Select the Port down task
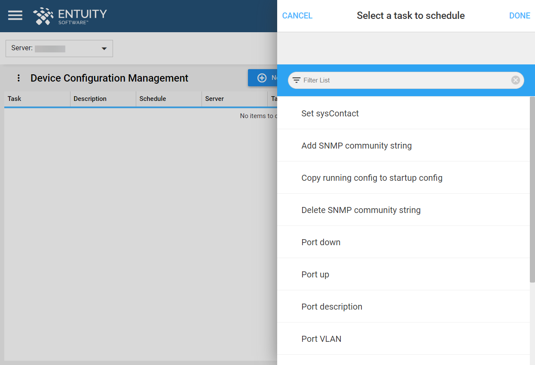535x365 pixels. coord(321,242)
